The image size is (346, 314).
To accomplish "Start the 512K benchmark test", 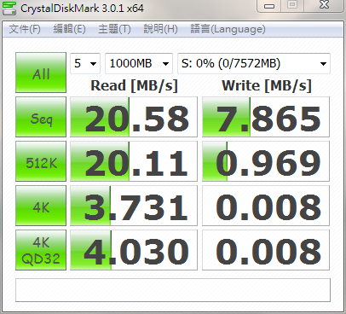I will pyautogui.click(x=41, y=161).
